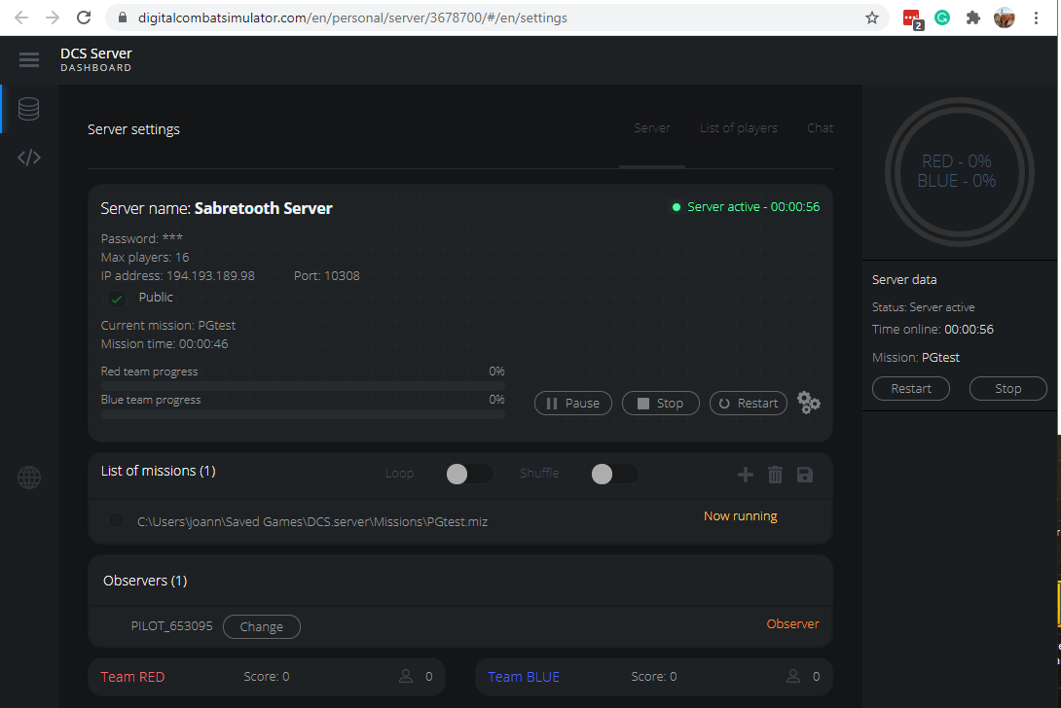Click the browser address bar URL
1061x708 pixels.
(352, 18)
